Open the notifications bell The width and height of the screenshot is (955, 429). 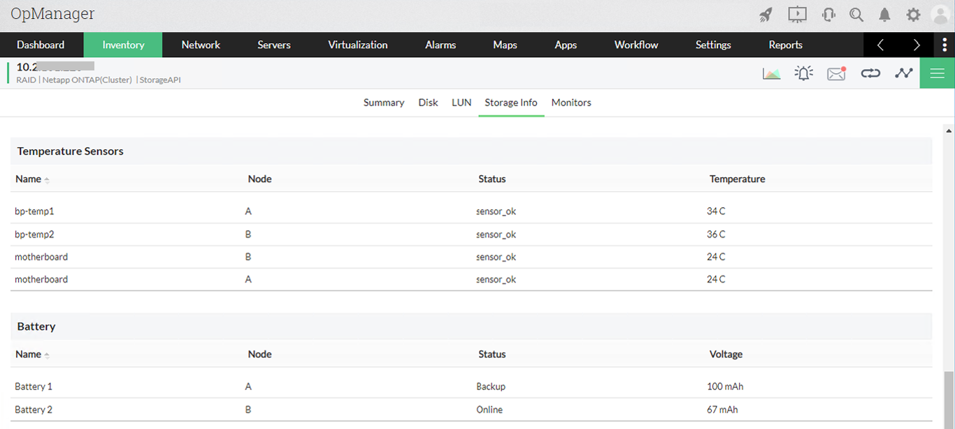[x=884, y=15]
